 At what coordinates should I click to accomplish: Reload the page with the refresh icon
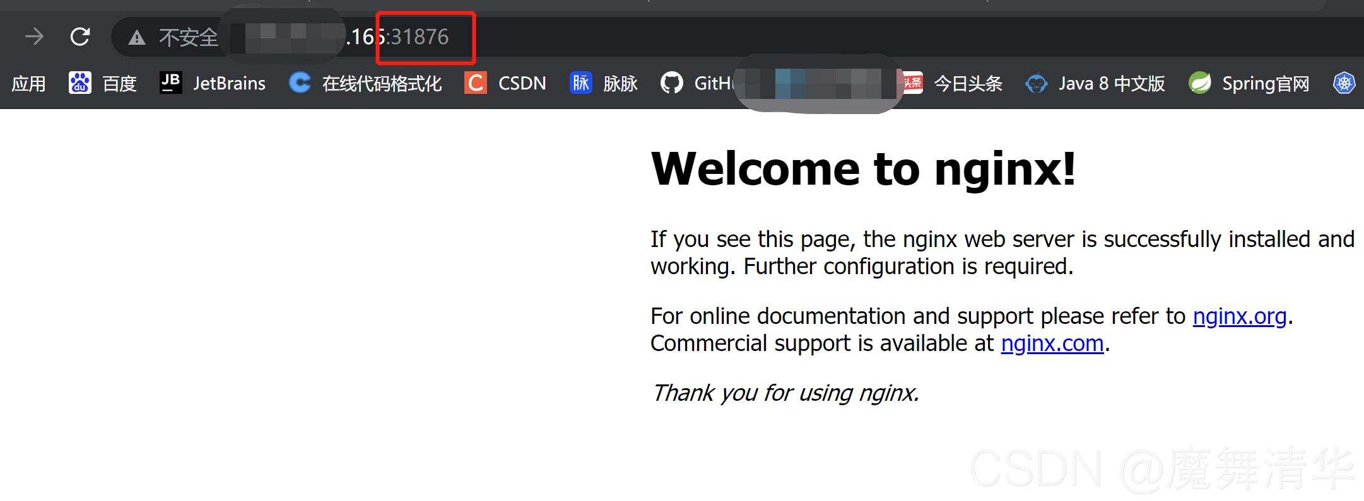(x=80, y=37)
